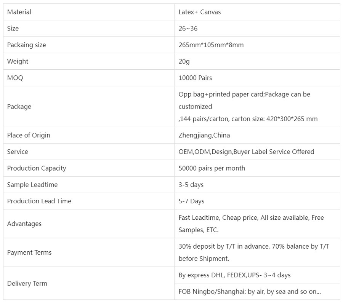This screenshot has width=343, height=305.
Task: Click the carton size 420*300*265 mm text
Action: [x=274, y=119]
